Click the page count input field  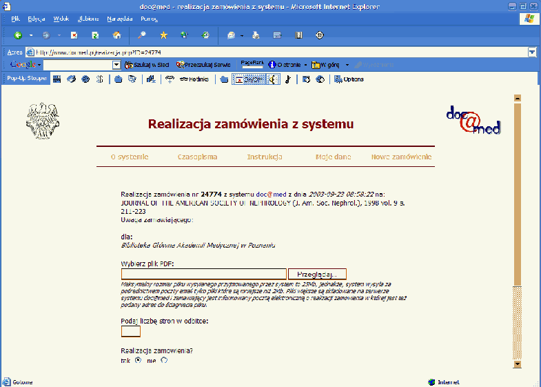[130, 332]
